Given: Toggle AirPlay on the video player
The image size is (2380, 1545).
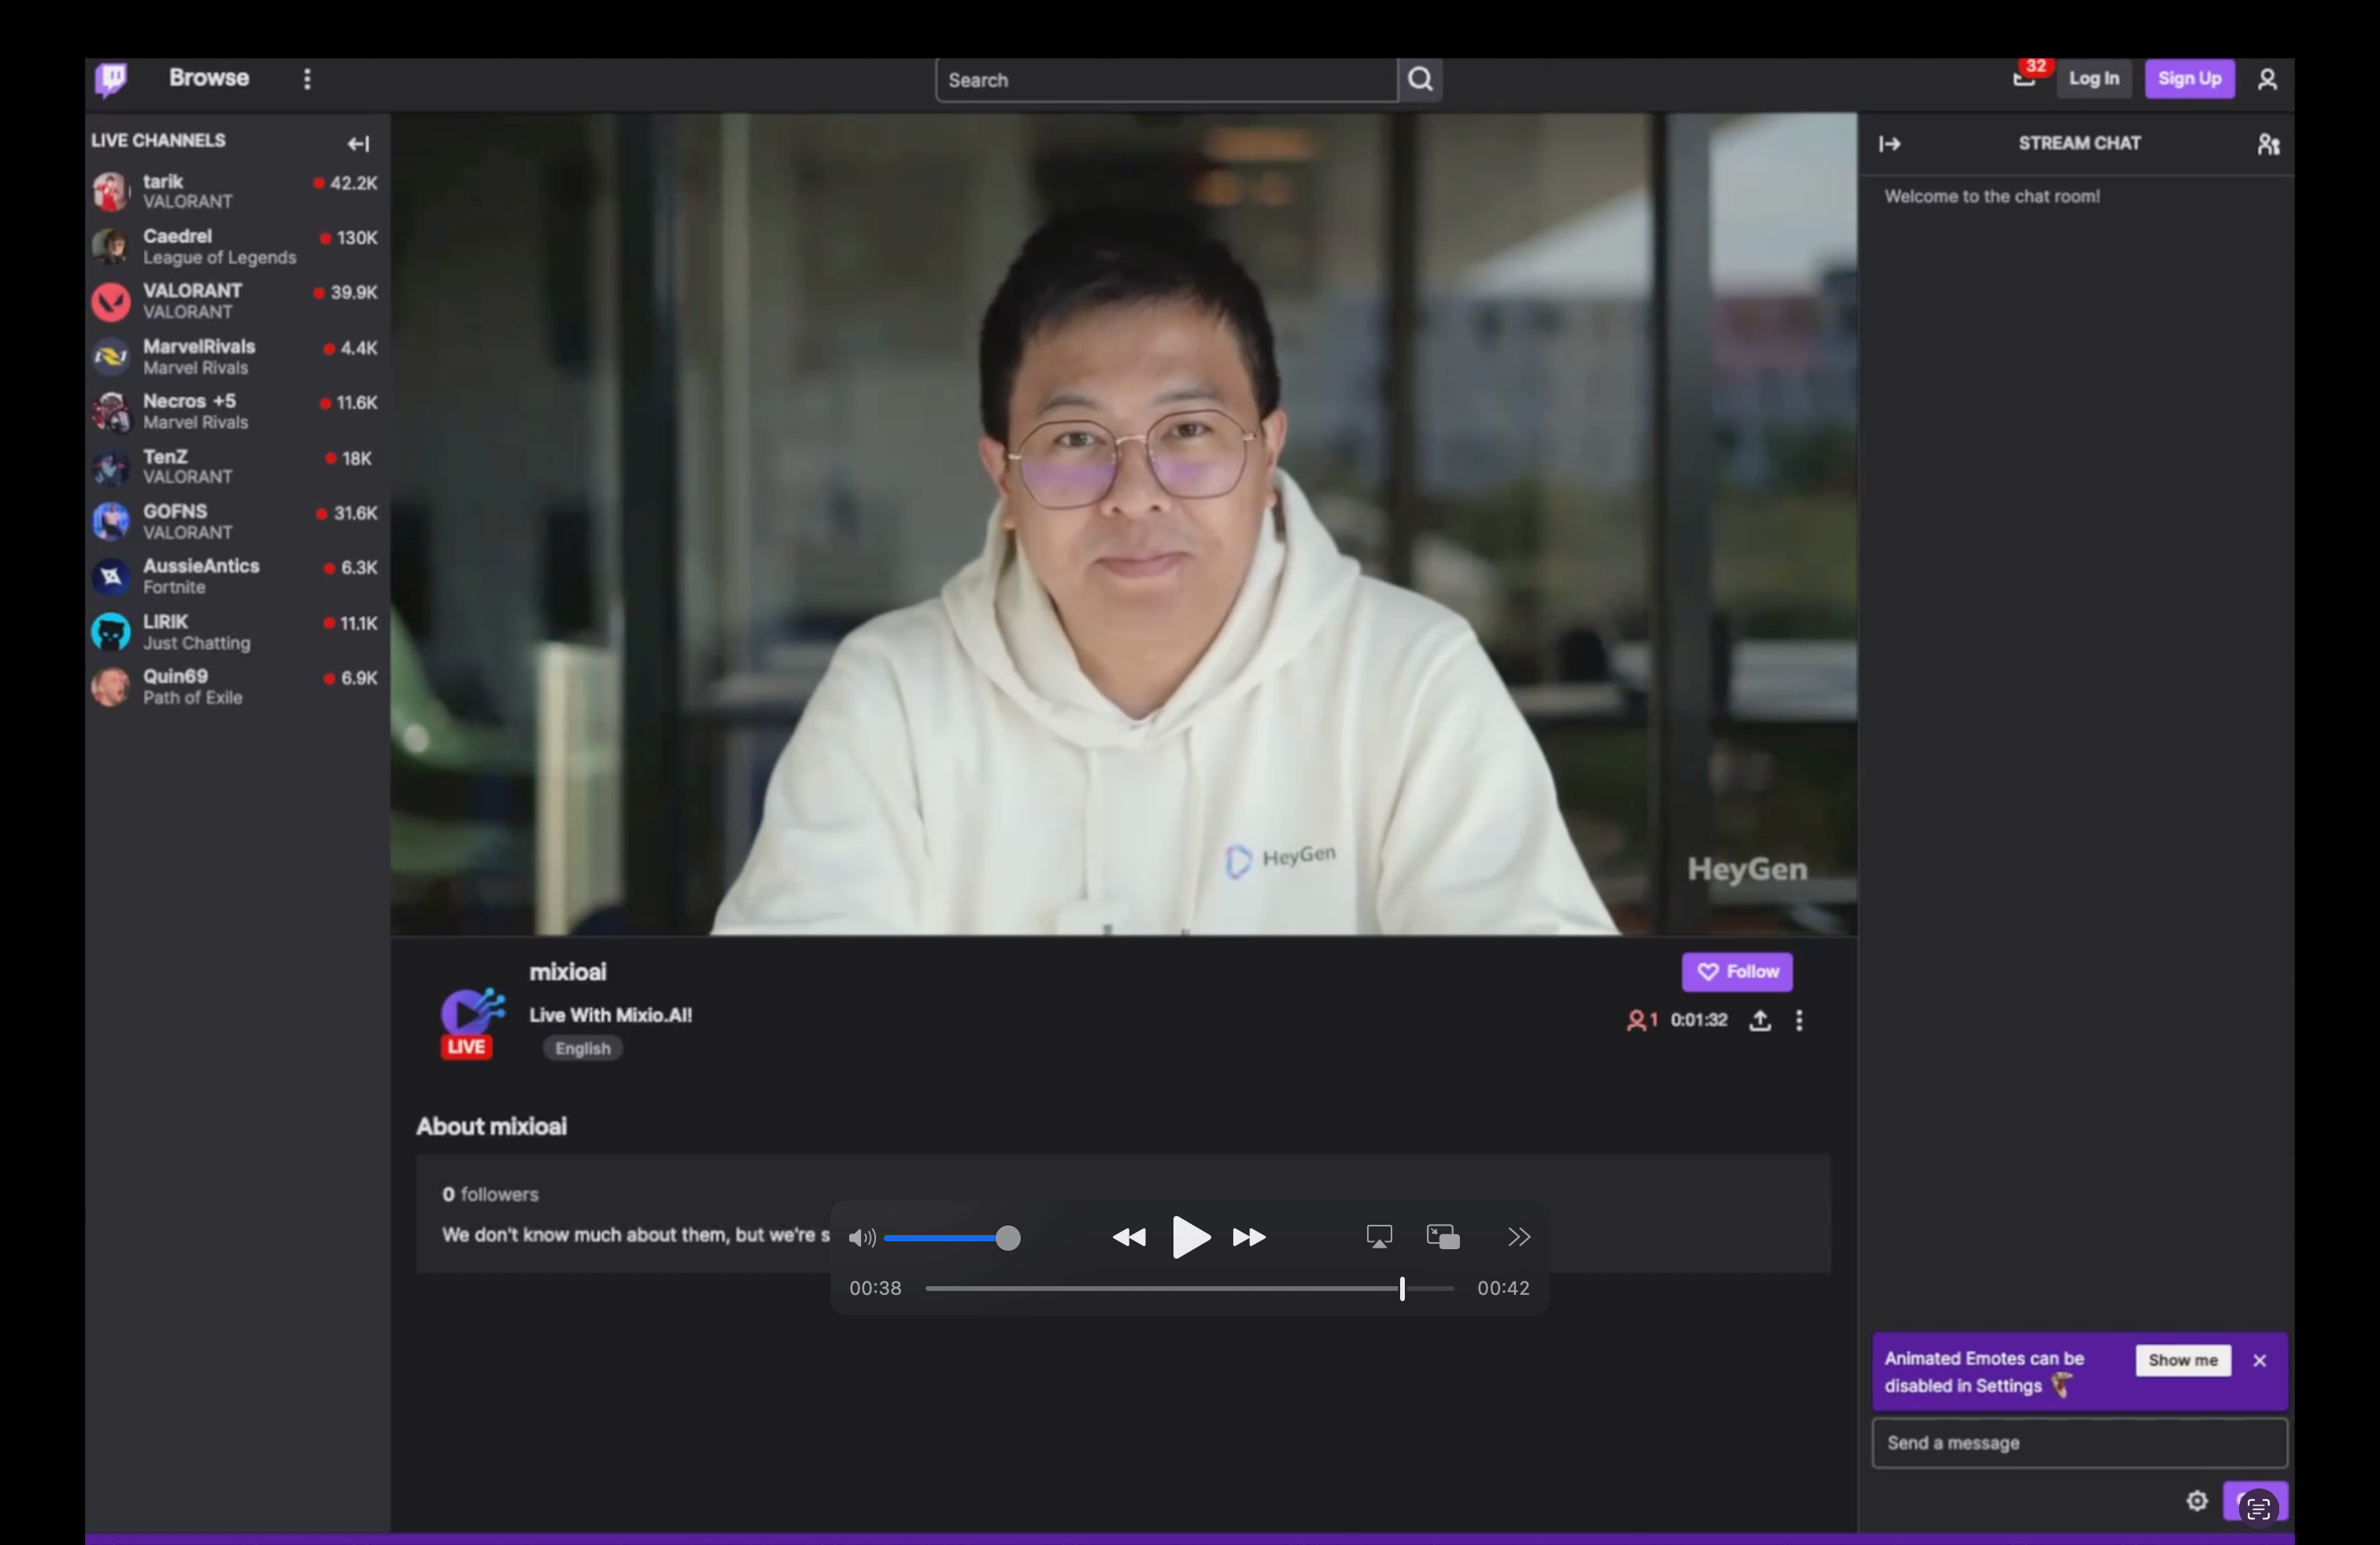Looking at the screenshot, I should point(1379,1237).
